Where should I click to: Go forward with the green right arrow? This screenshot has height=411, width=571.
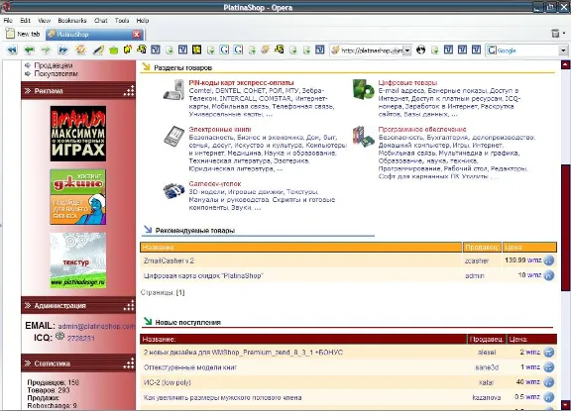46,50
